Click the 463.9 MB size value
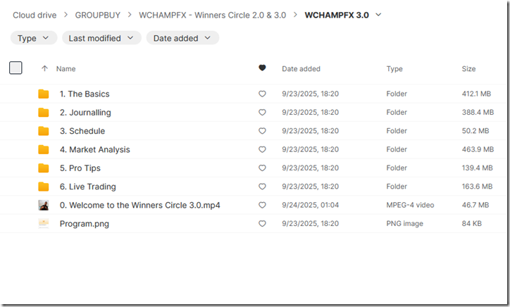Viewport: 510px width, 307px height. [478, 149]
